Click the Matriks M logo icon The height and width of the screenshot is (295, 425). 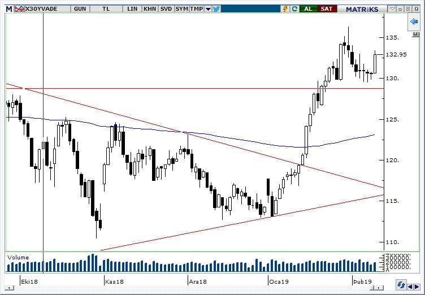pos(9,9)
